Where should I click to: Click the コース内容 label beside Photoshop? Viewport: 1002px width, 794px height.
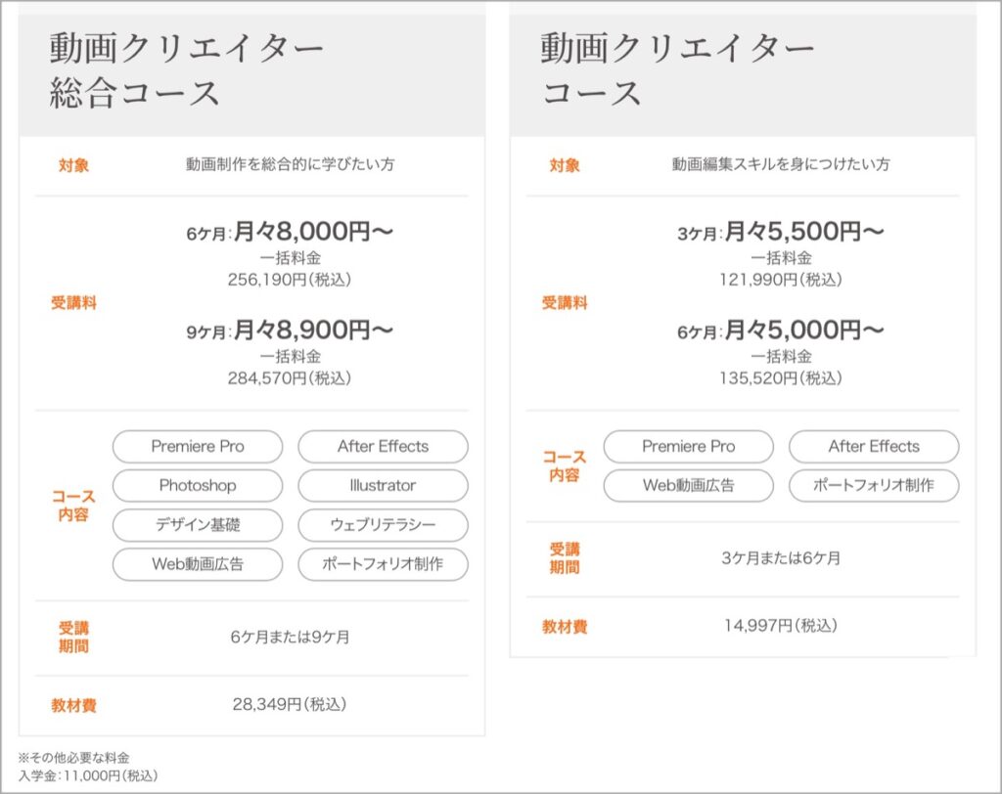point(73,506)
